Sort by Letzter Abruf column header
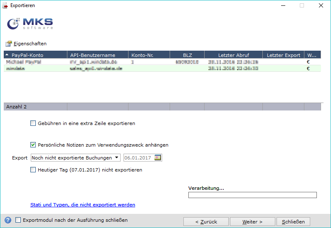Viewport: 331px width, 228px height. tap(233, 55)
